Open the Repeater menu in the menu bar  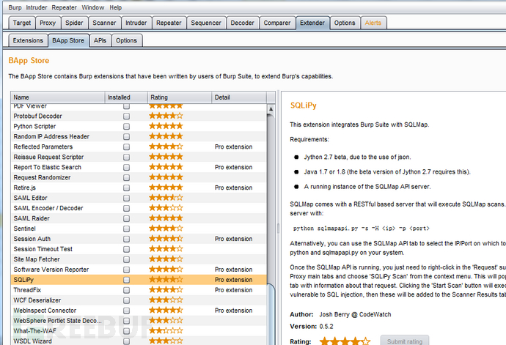[65, 7]
